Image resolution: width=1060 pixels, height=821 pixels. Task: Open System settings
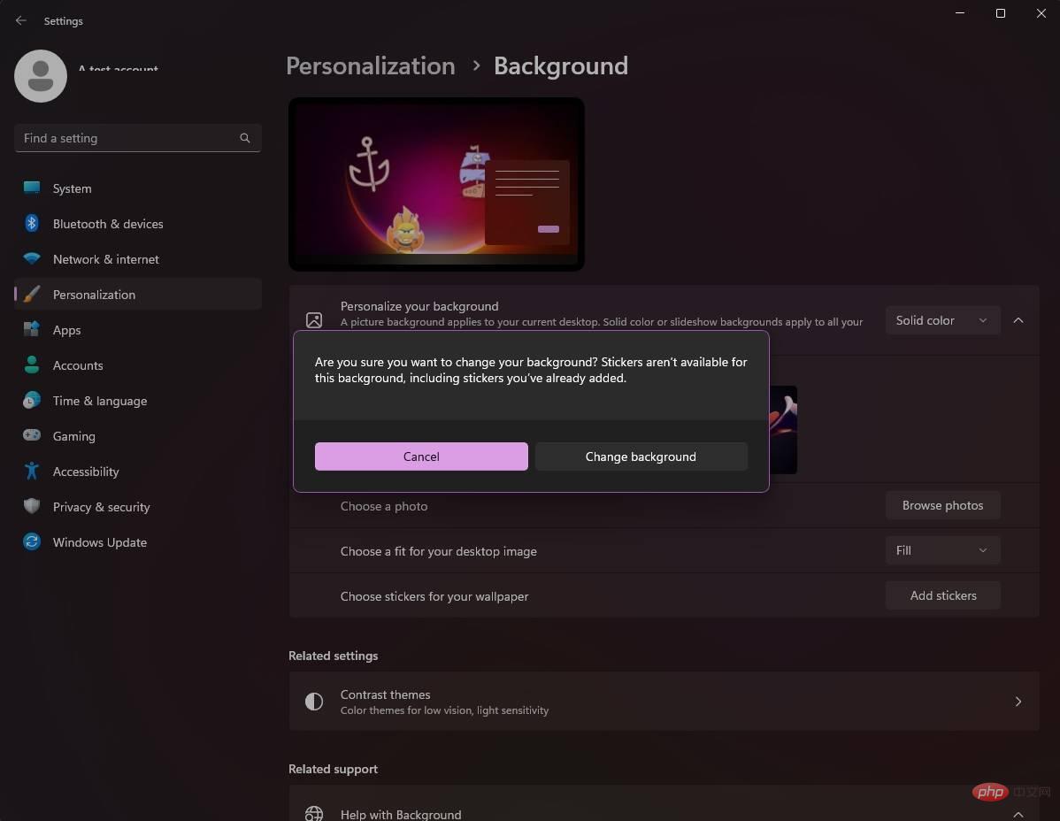coord(138,188)
